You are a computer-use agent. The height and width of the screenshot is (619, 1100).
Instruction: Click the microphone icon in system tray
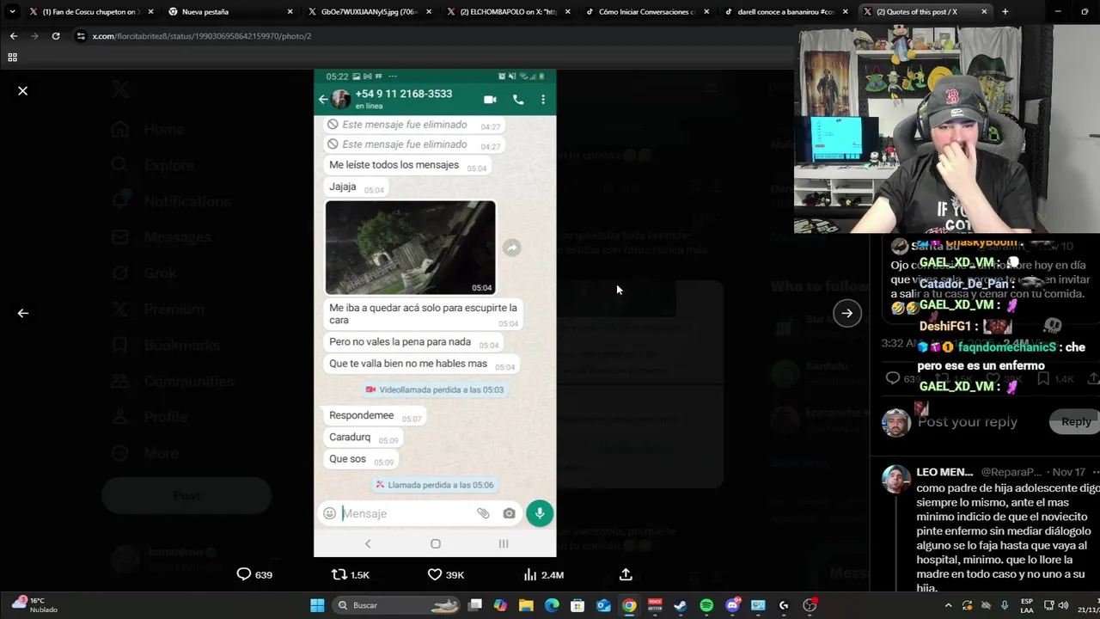pyautogui.click(x=1005, y=605)
